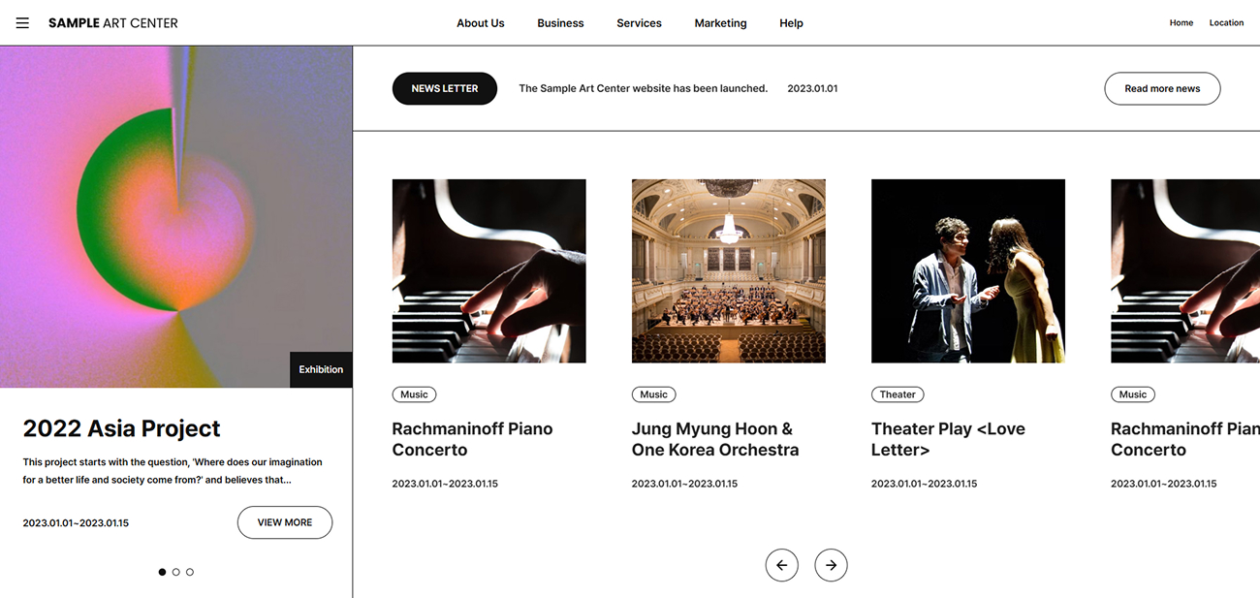Select the third carousel indicator dot
The width and height of the screenshot is (1260, 598).
(x=189, y=572)
